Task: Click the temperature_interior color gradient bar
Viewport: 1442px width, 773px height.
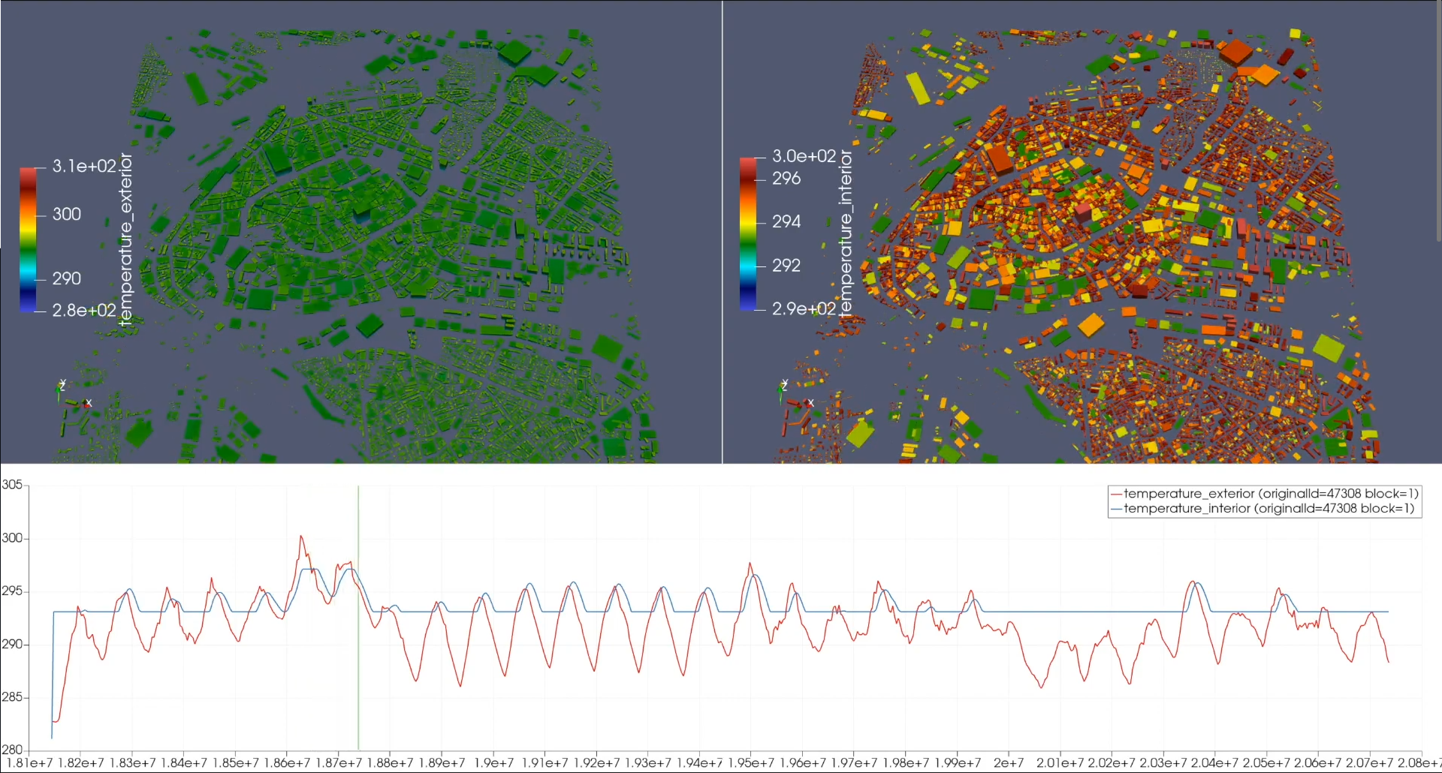Action: pyautogui.click(x=748, y=233)
